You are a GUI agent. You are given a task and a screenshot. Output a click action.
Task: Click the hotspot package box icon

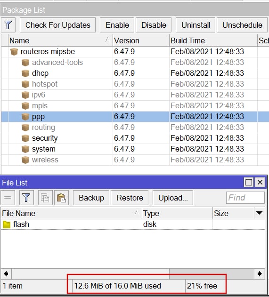(x=25, y=84)
